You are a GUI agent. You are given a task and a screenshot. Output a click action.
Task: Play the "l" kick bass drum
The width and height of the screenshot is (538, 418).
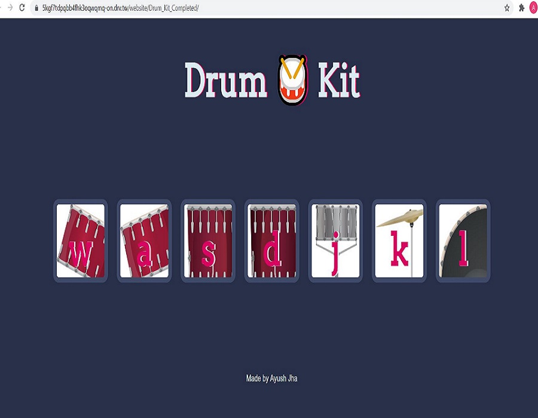click(463, 241)
